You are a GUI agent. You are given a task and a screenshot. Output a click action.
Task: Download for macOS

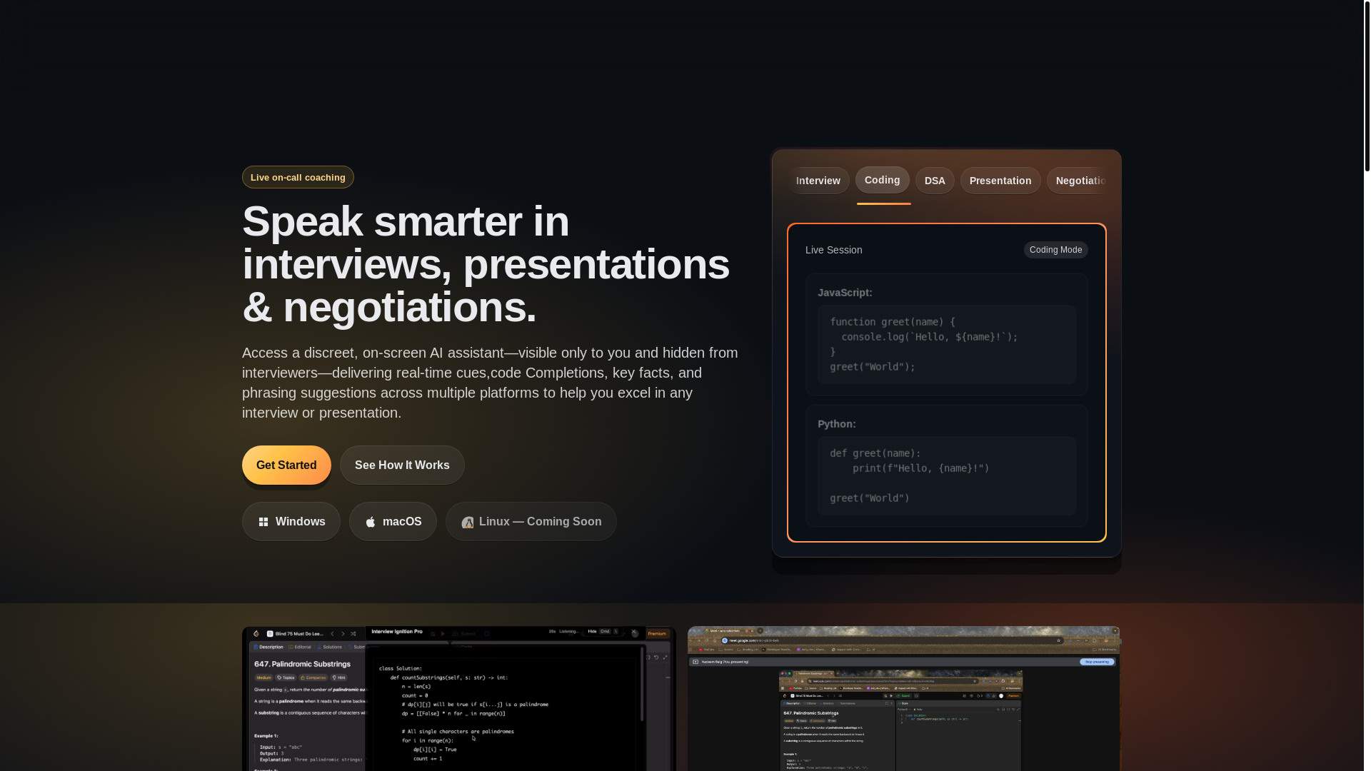pos(393,522)
